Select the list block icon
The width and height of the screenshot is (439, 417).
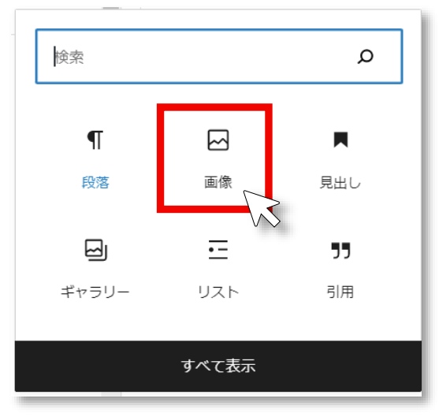218,250
